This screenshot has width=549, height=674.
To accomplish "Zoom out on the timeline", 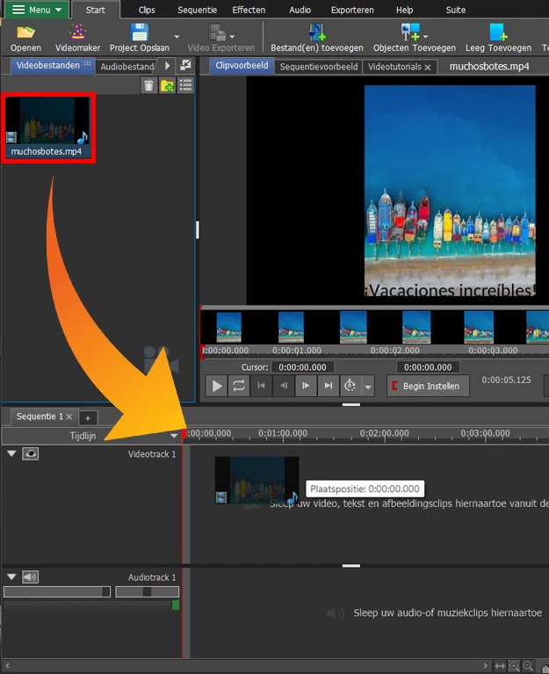I will click(x=529, y=666).
